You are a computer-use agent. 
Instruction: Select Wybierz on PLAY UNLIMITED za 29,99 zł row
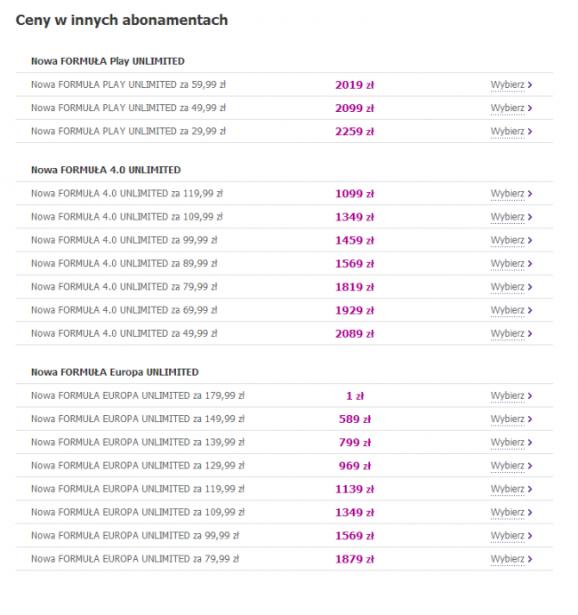[x=511, y=132]
